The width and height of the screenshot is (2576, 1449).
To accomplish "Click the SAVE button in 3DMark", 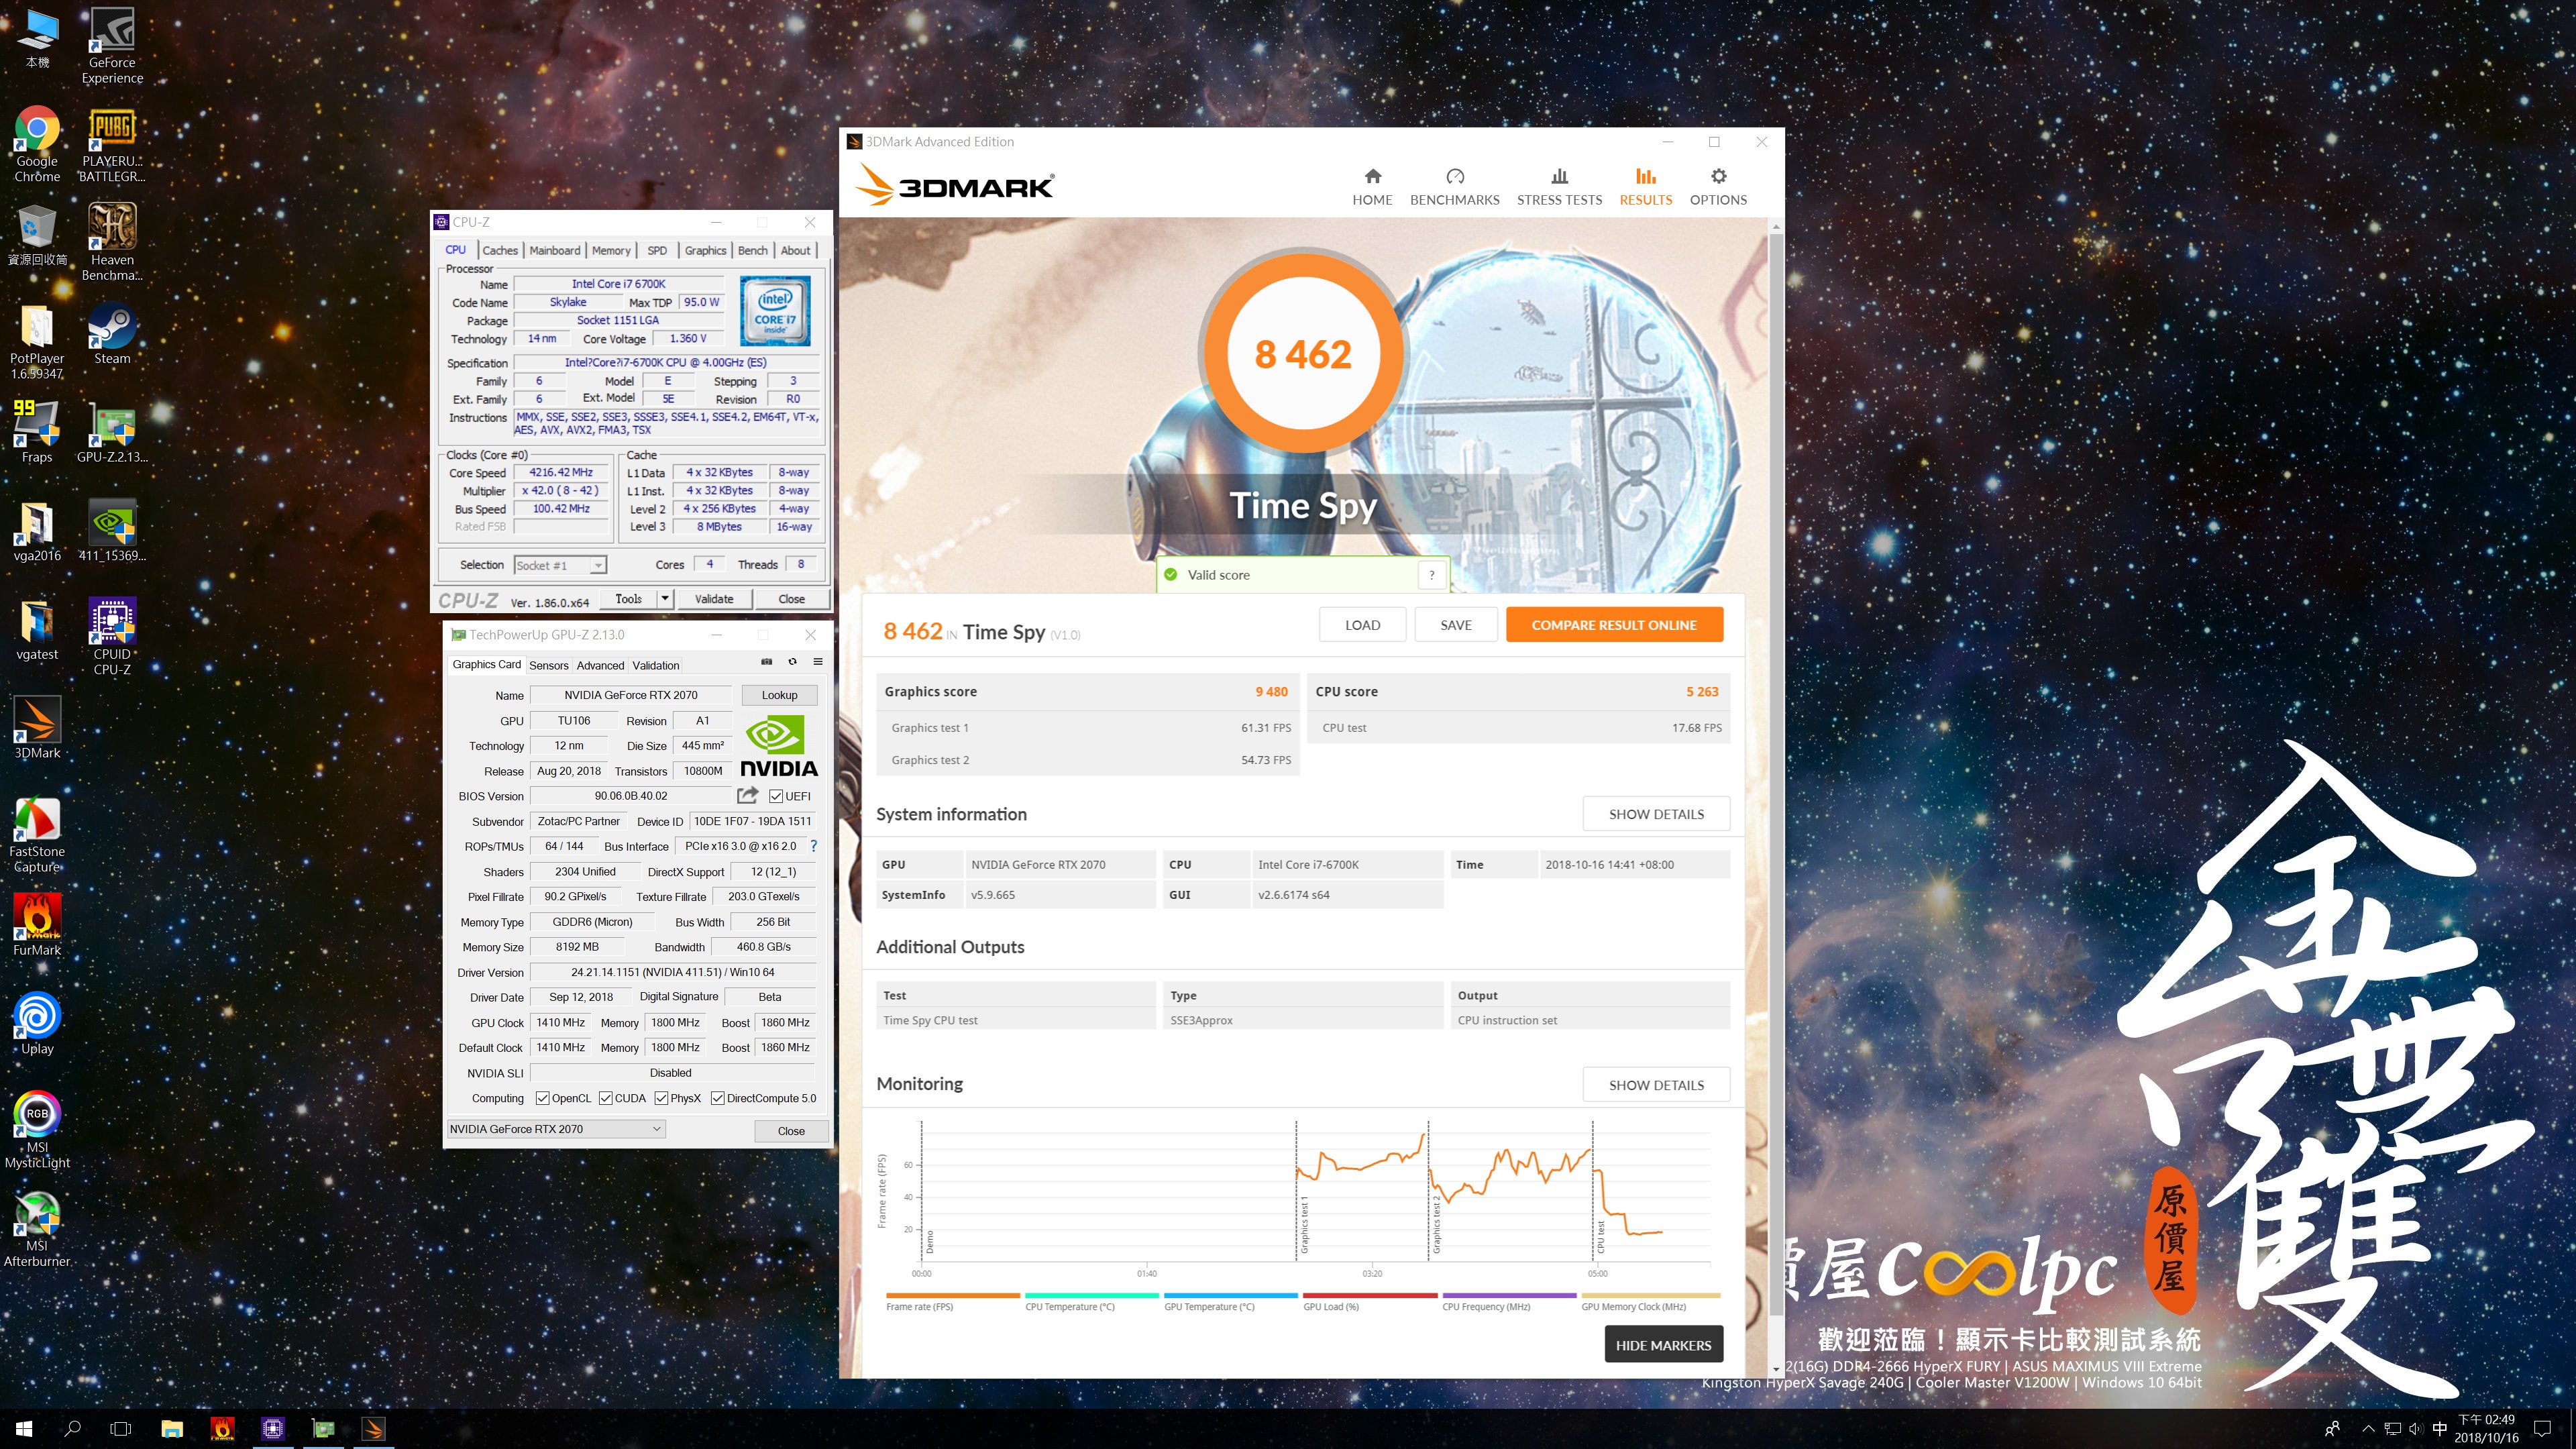I will tap(1455, 625).
